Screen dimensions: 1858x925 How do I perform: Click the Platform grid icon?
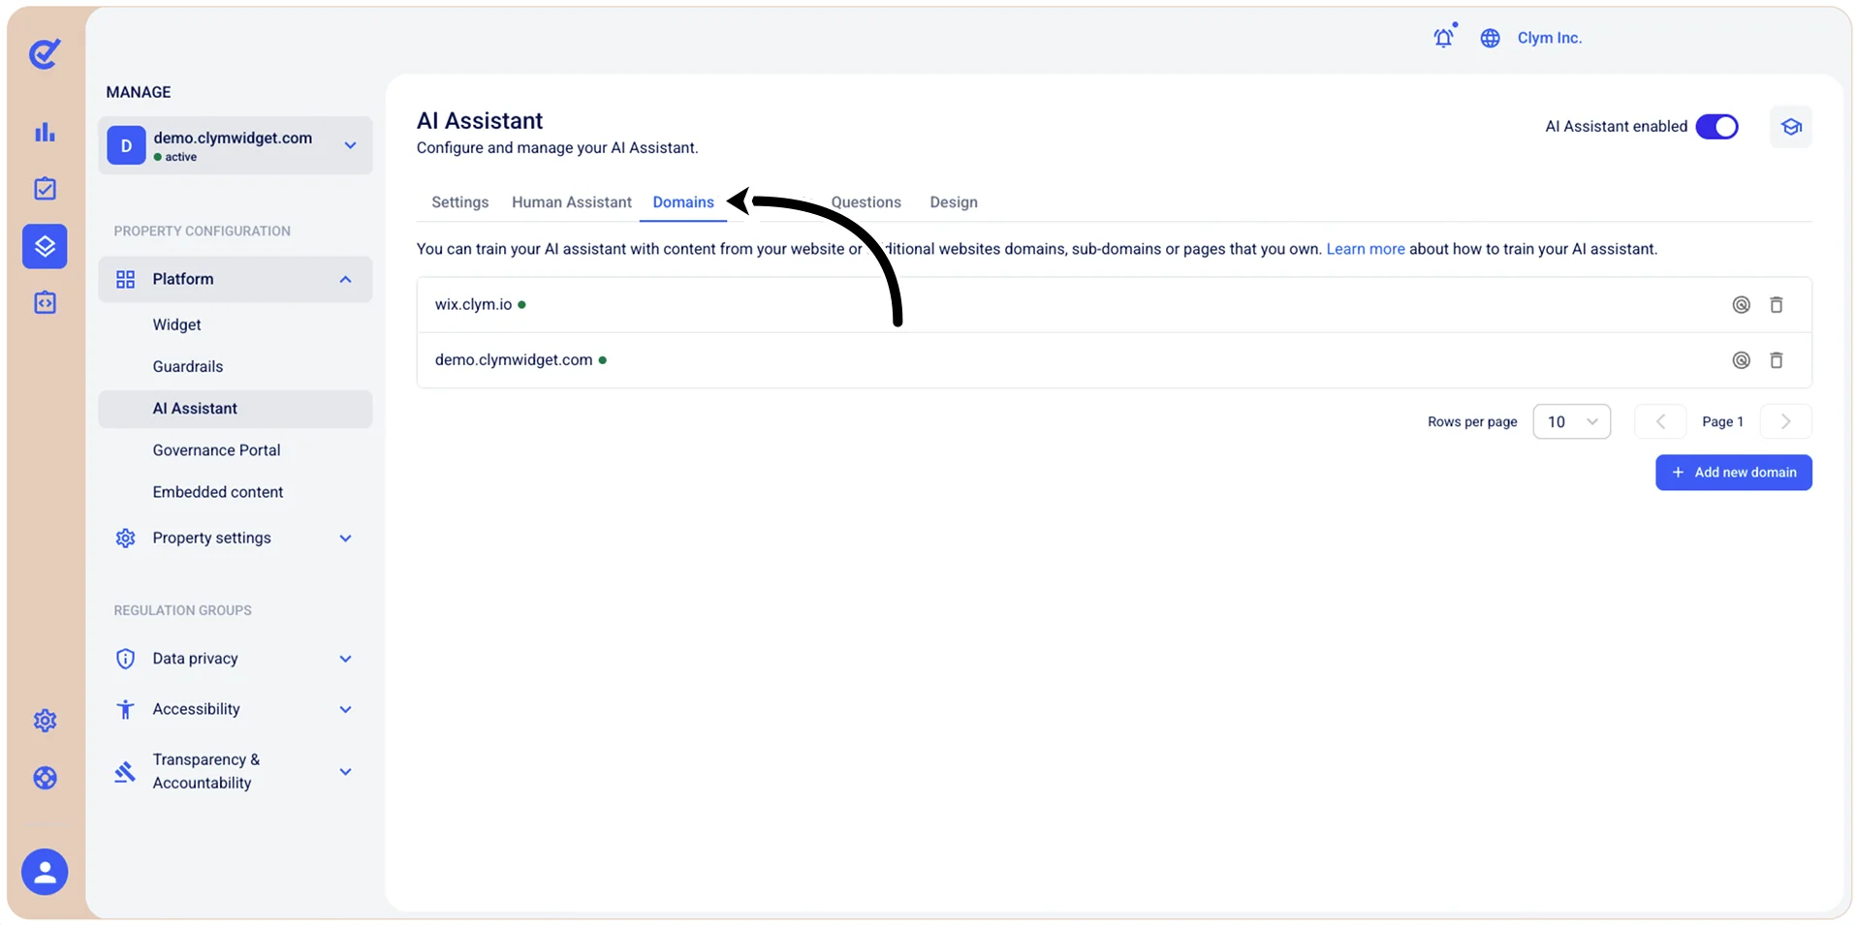(x=125, y=280)
